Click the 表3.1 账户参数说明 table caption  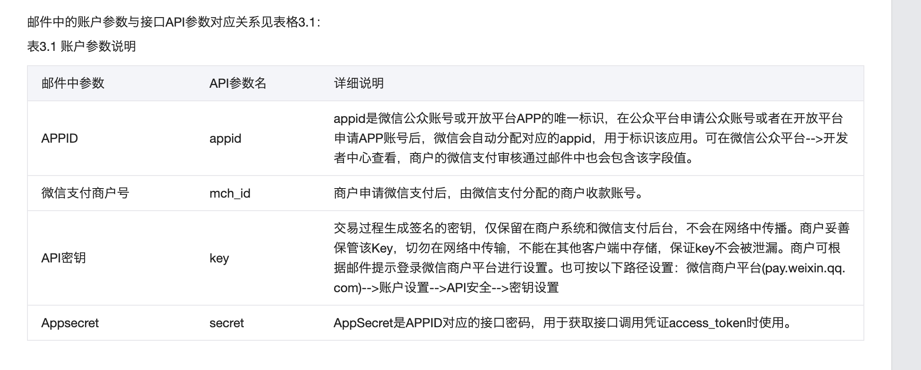tap(81, 46)
